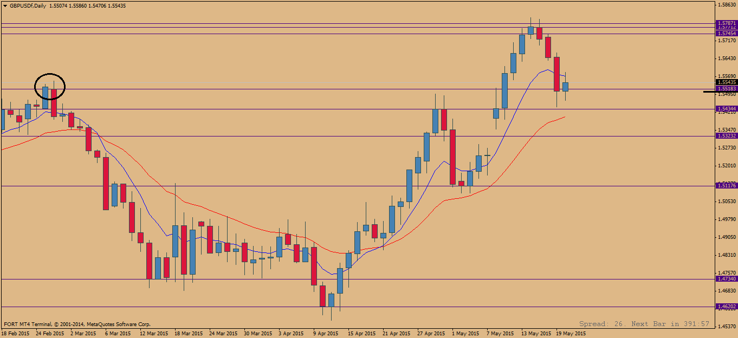Click the 1.45370 price scale value
This screenshot has width=738, height=338.
[727, 326]
